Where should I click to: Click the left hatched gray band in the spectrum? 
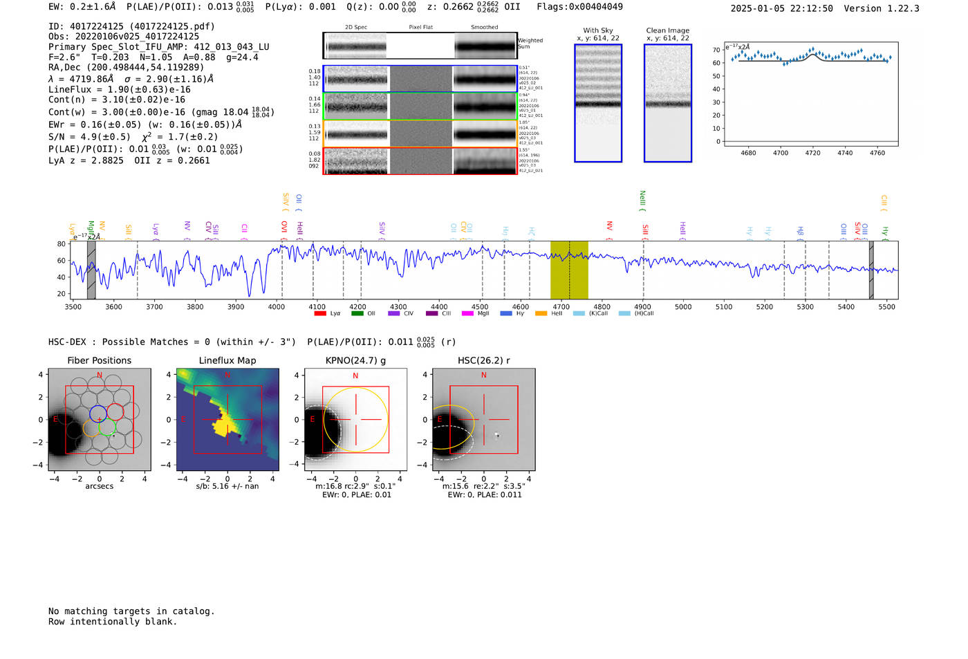[x=91, y=270]
